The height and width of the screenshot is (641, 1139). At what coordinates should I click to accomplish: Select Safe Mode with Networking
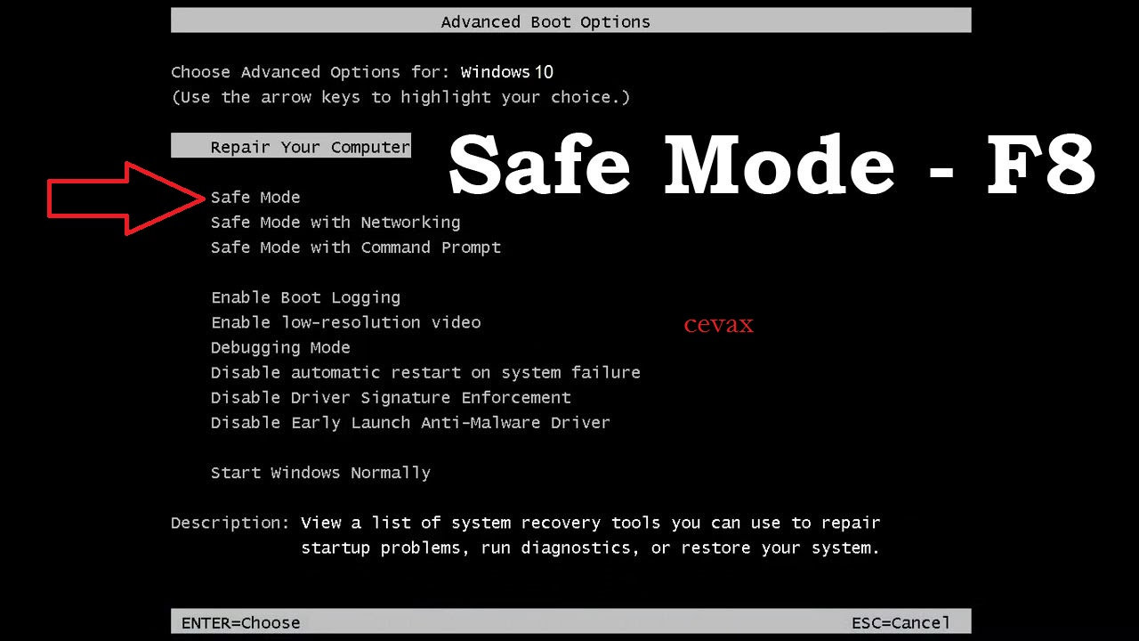(x=335, y=223)
